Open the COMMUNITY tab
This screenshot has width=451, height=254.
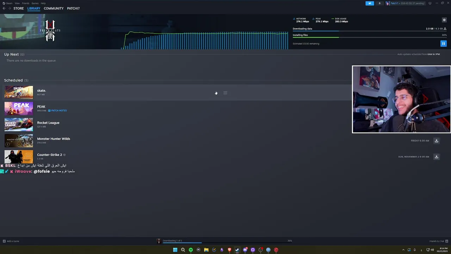(x=54, y=8)
